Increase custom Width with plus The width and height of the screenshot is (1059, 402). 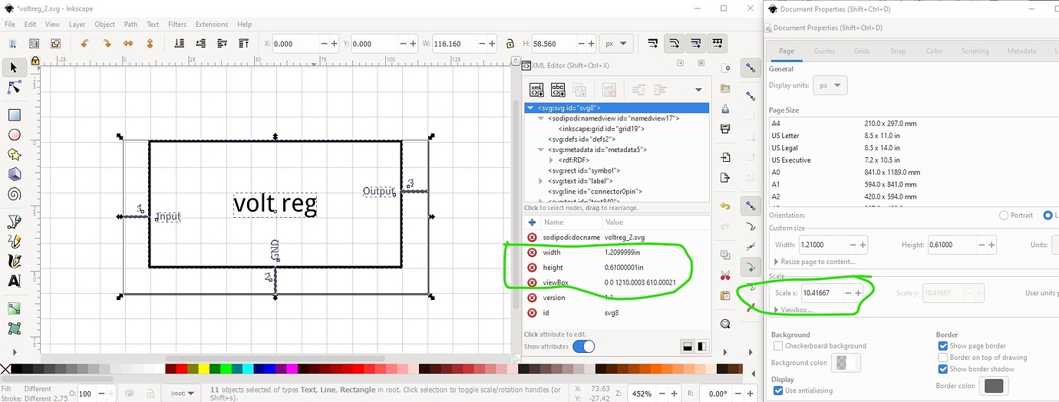pyautogui.click(x=863, y=245)
